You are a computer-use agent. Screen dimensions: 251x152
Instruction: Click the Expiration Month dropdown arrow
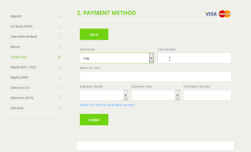tap(125, 95)
